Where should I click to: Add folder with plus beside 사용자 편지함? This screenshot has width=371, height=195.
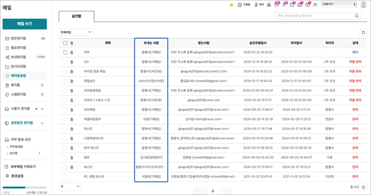tap(36, 109)
